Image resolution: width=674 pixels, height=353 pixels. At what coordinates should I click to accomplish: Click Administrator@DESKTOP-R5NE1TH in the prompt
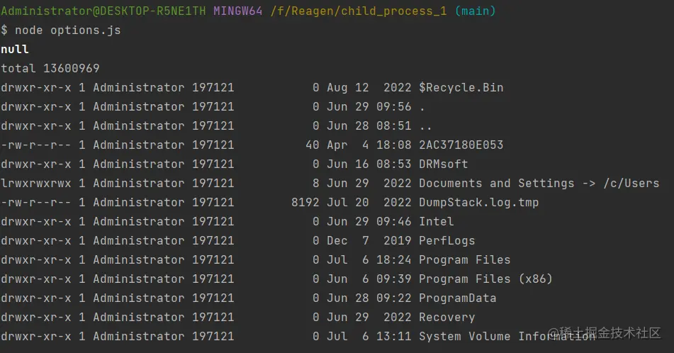click(x=103, y=11)
